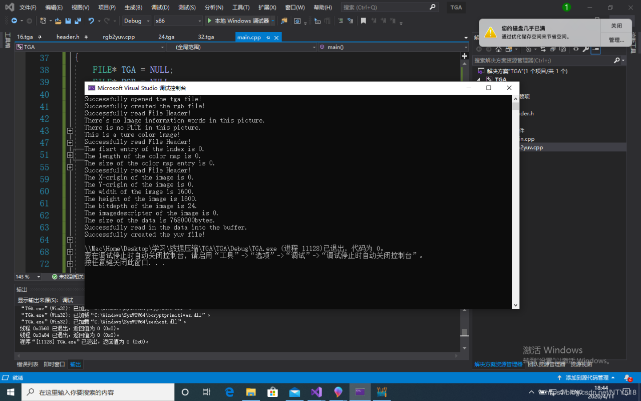Click the comment selection toolbar icon
This screenshot has width=641, height=401.
[x=341, y=21]
